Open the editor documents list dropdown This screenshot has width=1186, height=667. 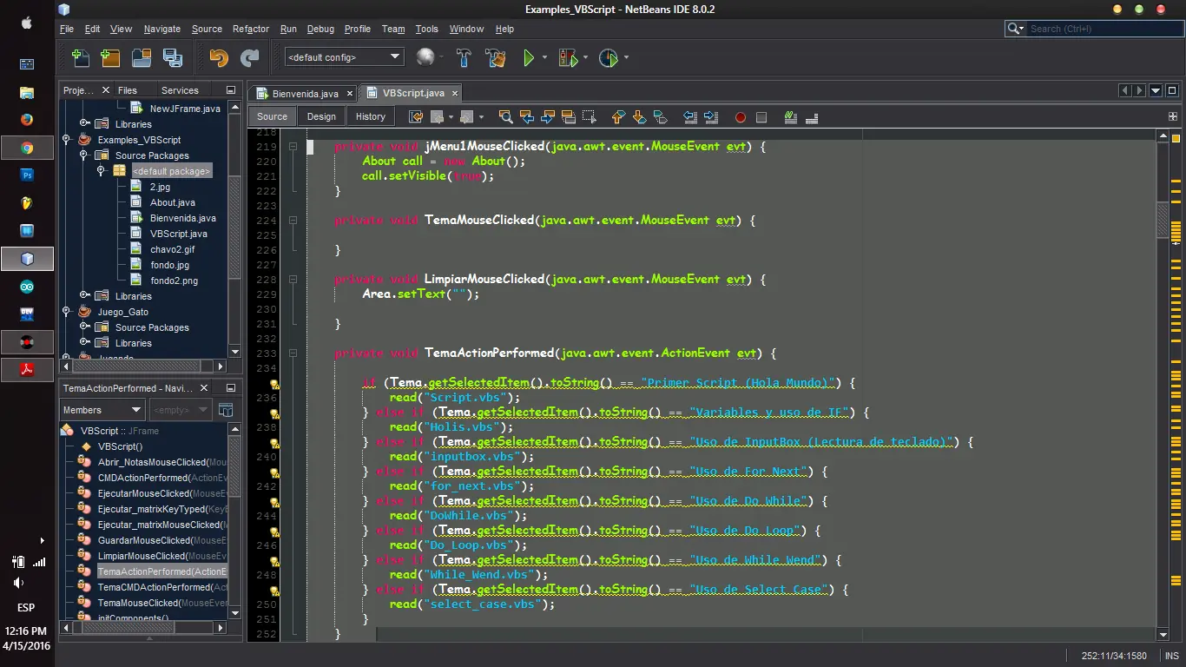point(1156,90)
